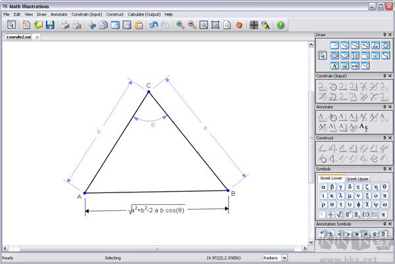
Task: Select the Text 'A' tool in Draw panel
Action: point(334,66)
